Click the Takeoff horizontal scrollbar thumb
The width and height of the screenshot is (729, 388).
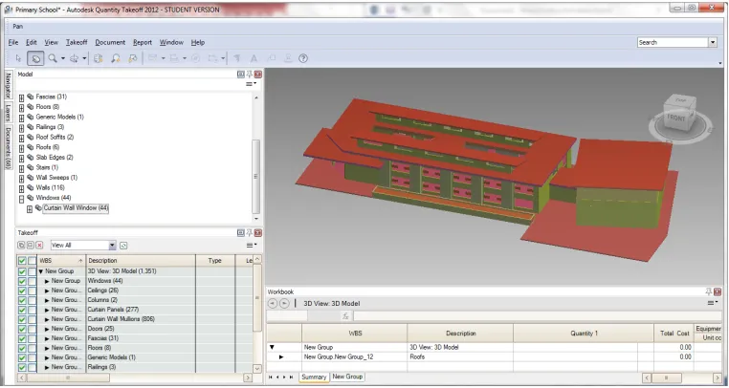(68, 377)
